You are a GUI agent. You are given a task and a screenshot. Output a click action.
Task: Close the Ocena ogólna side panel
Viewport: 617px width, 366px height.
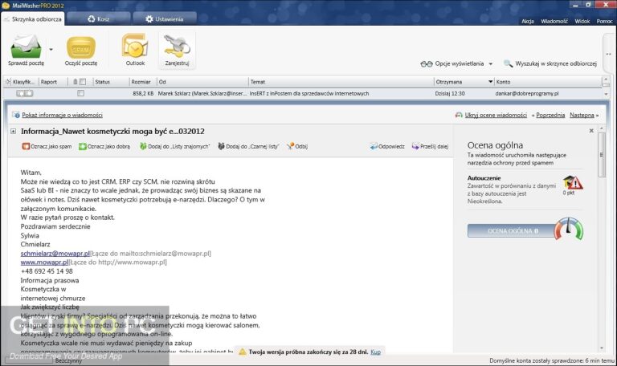tap(591, 131)
